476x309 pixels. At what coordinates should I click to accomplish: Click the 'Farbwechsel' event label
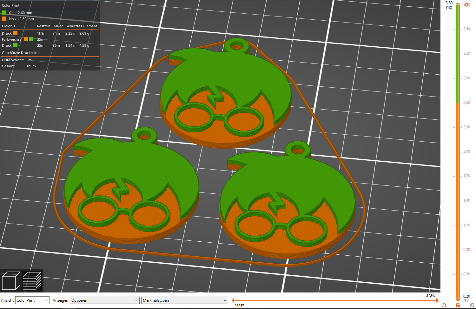pyautogui.click(x=12, y=39)
